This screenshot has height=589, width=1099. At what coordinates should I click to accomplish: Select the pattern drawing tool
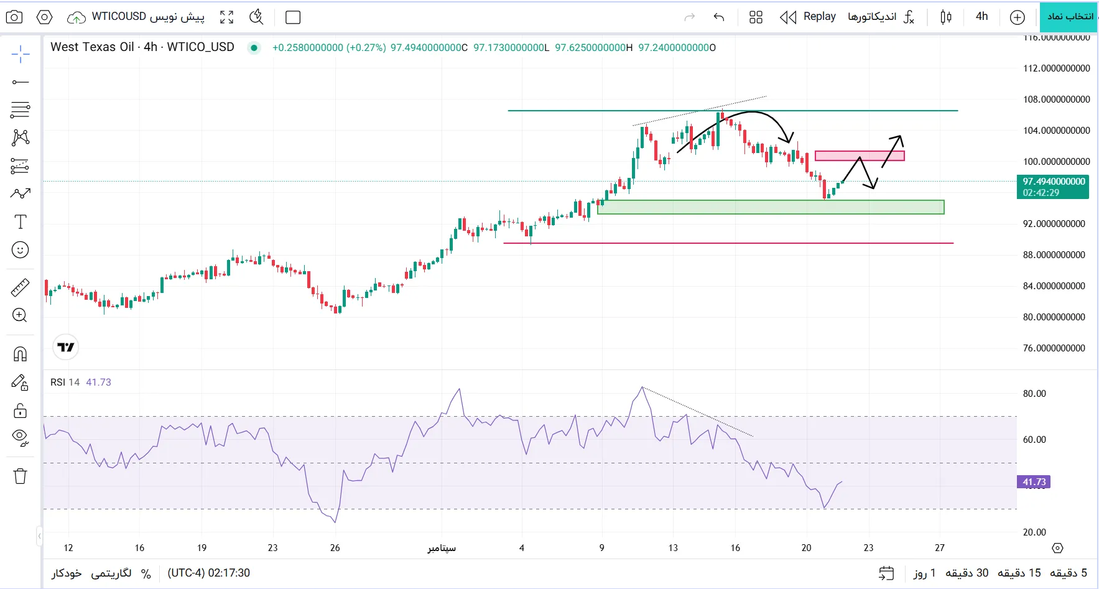(x=21, y=137)
